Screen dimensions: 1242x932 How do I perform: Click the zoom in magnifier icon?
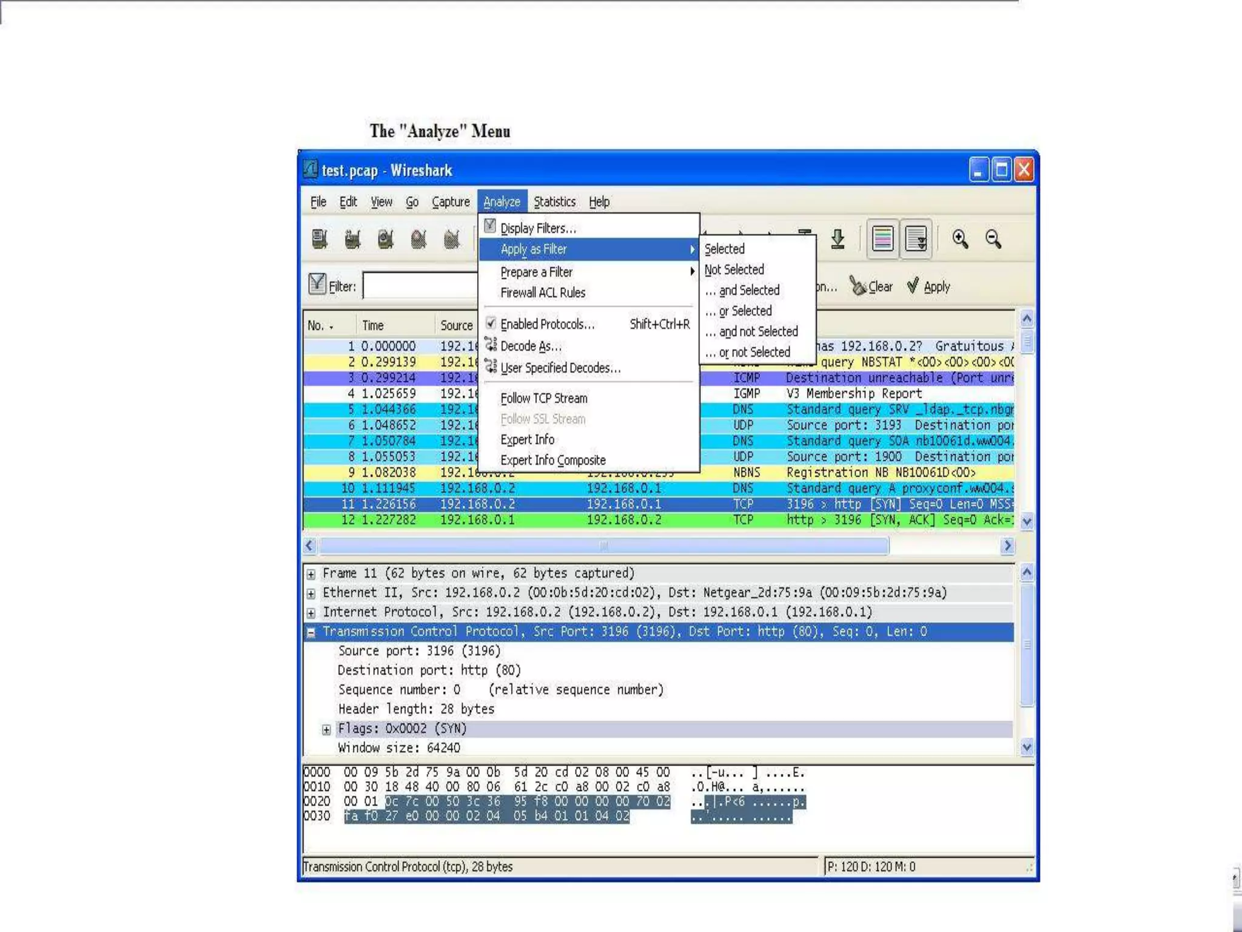click(x=960, y=239)
